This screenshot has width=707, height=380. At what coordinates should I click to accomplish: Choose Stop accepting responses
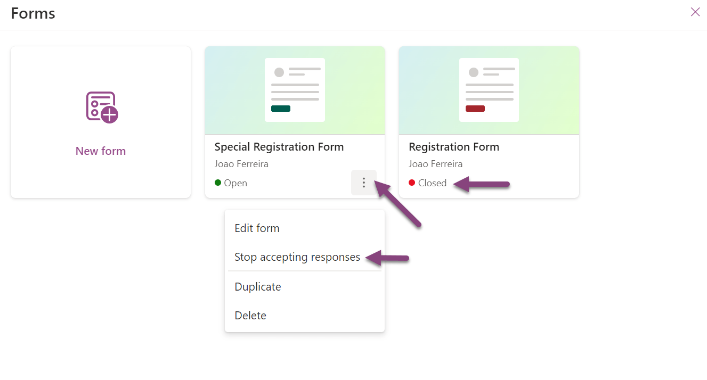coord(297,257)
